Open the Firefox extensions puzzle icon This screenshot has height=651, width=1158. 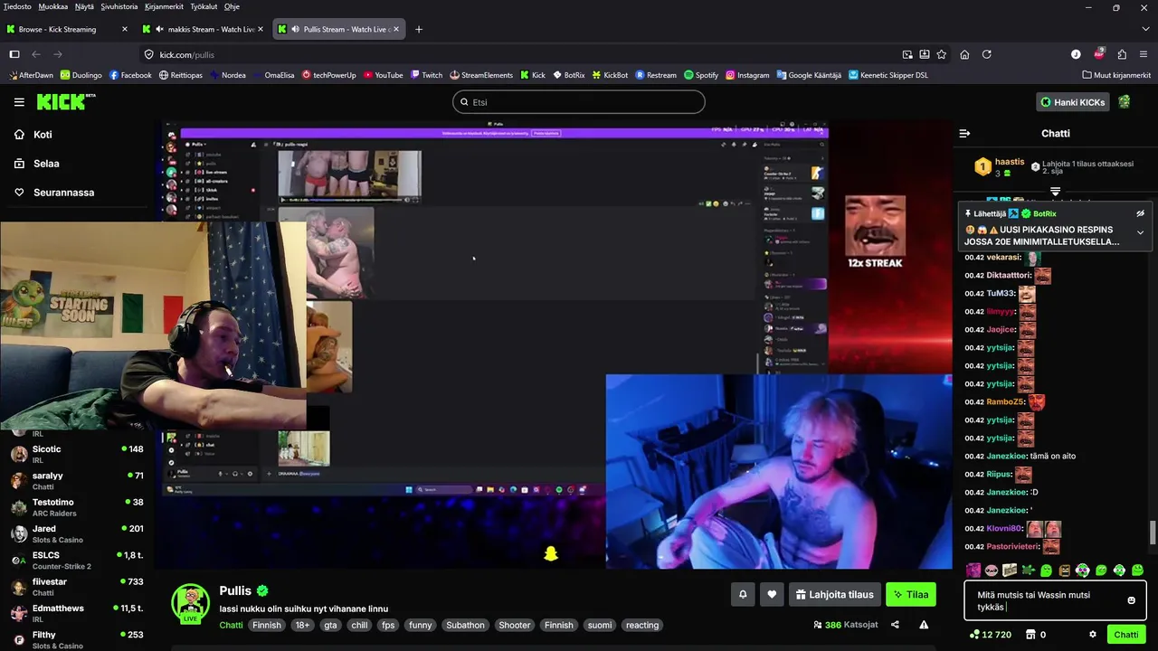tap(1122, 54)
